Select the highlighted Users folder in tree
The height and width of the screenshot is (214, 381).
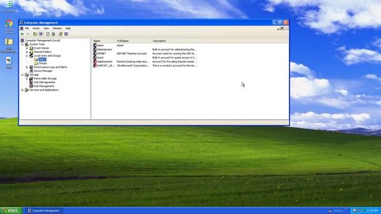(x=42, y=59)
